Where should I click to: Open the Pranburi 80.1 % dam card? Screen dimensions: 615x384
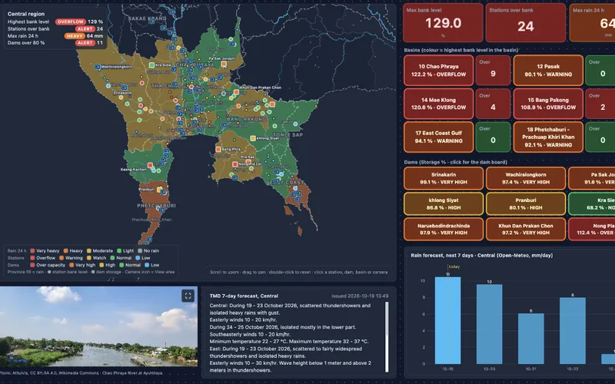526,204
